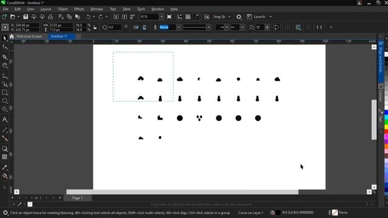The image size is (388, 218).
Task: Expand the Redo history dropdown arrow
Action: click(107, 17)
